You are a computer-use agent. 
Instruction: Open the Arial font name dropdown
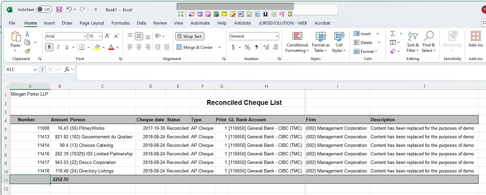click(x=85, y=36)
